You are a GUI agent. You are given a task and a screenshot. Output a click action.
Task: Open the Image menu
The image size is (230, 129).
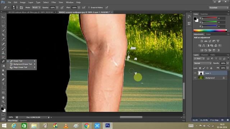tap(23, 3)
